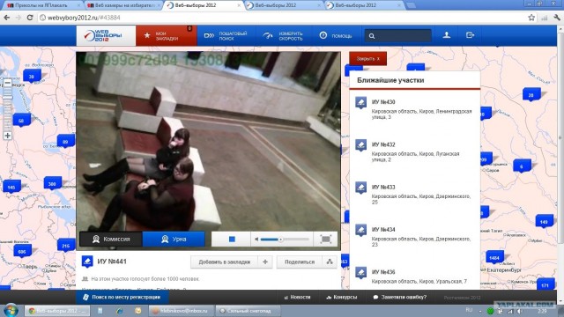
Task: Open user profile icon
Action: [447, 35]
